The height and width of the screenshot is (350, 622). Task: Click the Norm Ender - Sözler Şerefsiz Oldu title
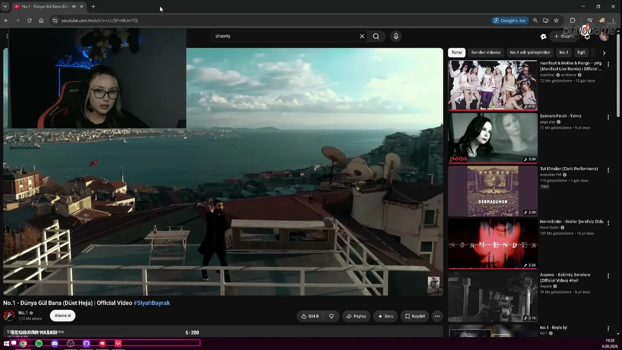coord(571,222)
